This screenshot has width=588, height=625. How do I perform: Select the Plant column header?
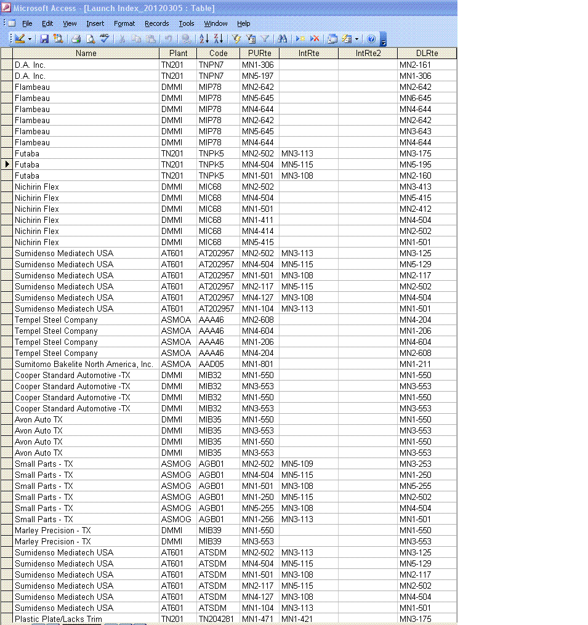pos(178,53)
